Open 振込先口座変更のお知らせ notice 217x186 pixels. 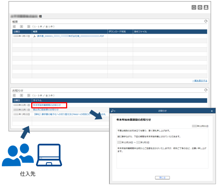pos(46,109)
